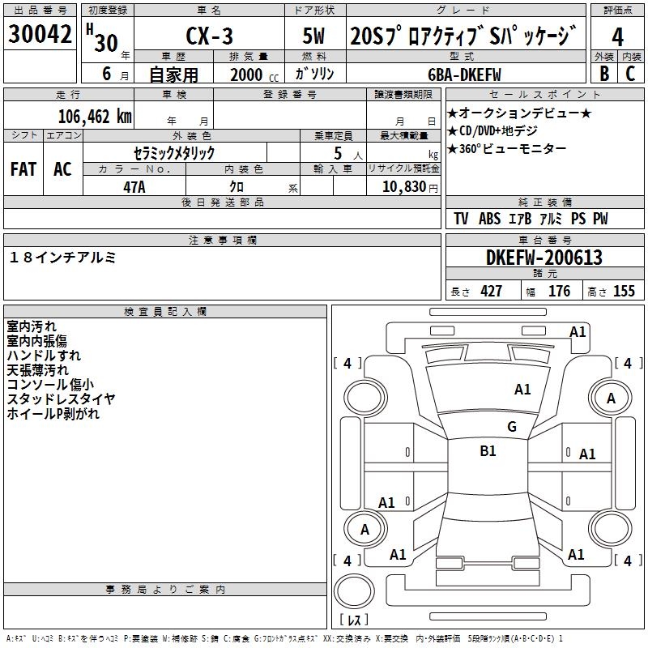
Task: Click the recycle deposit amount 10,830円
Action: [x=403, y=187]
